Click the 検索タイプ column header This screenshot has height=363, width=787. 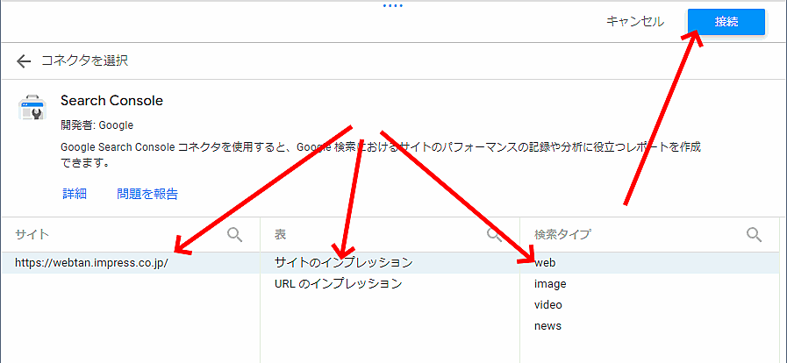tap(562, 234)
